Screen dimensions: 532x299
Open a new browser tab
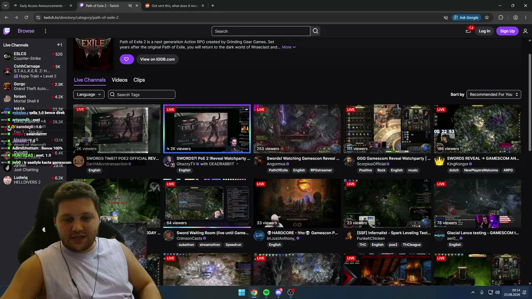point(212,6)
